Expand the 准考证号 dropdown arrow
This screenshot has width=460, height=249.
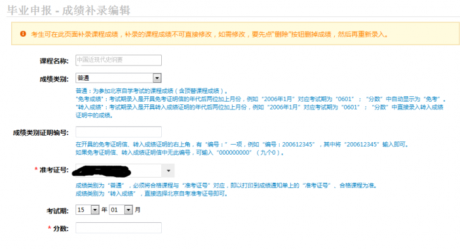pyautogui.click(x=168, y=170)
